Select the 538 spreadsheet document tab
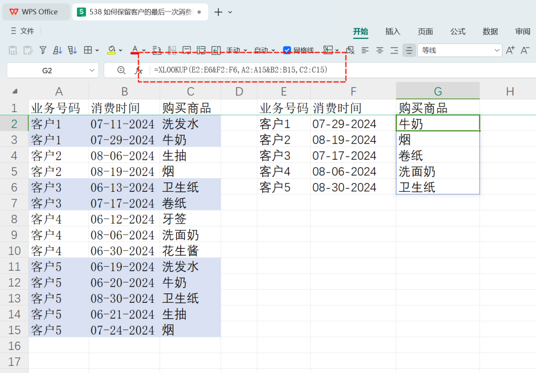Image resolution: width=536 pixels, height=373 pixels. 140,12
